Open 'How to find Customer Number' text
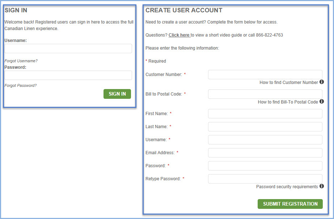 tap(288, 83)
